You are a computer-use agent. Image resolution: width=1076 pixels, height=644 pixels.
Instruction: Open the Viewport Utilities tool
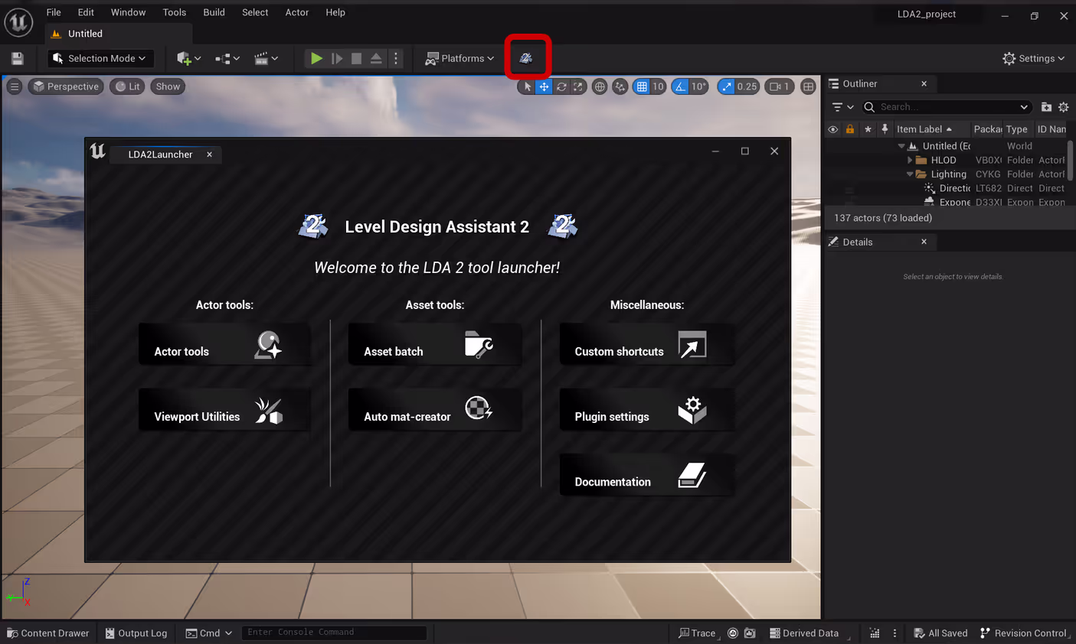pos(224,410)
